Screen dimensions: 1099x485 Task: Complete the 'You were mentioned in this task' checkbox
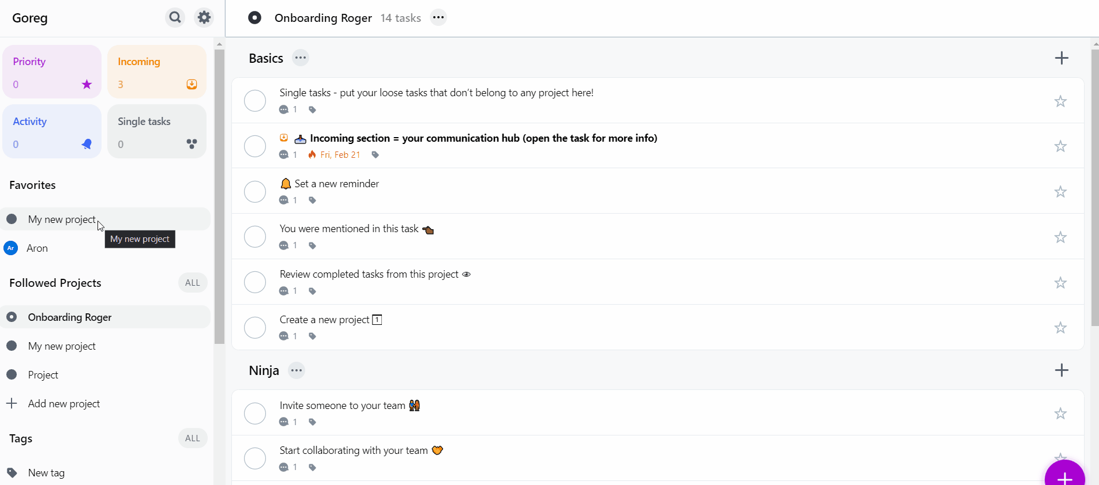pyautogui.click(x=255, y=237)
